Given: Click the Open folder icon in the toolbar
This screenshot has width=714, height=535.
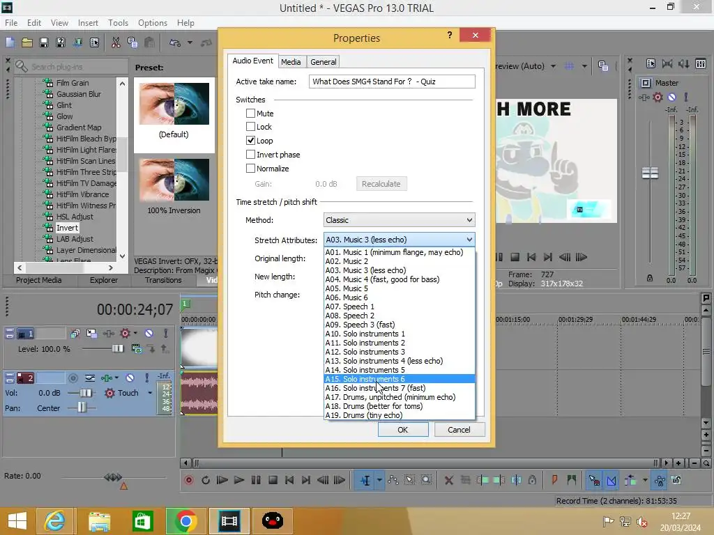Looking at the screenshot, I should click(27, 42).
